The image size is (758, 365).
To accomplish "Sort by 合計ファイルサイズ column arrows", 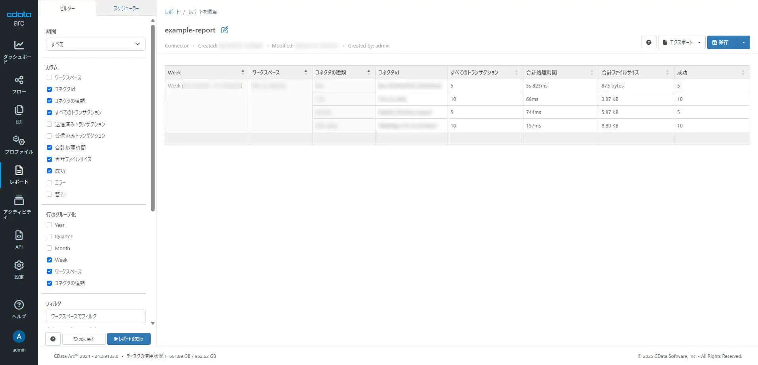I will click(x=667, y=72).
